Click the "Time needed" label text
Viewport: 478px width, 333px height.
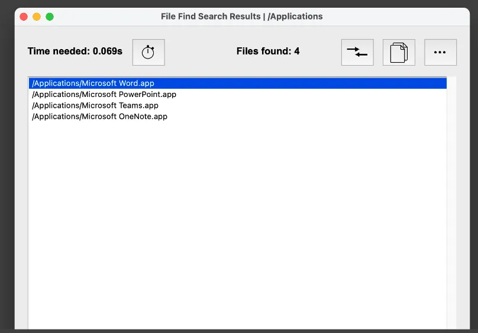point(59,51)
